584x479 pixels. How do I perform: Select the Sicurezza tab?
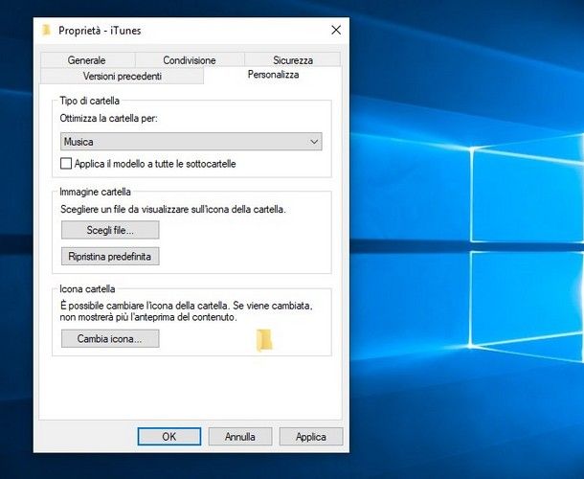point(293,60)
